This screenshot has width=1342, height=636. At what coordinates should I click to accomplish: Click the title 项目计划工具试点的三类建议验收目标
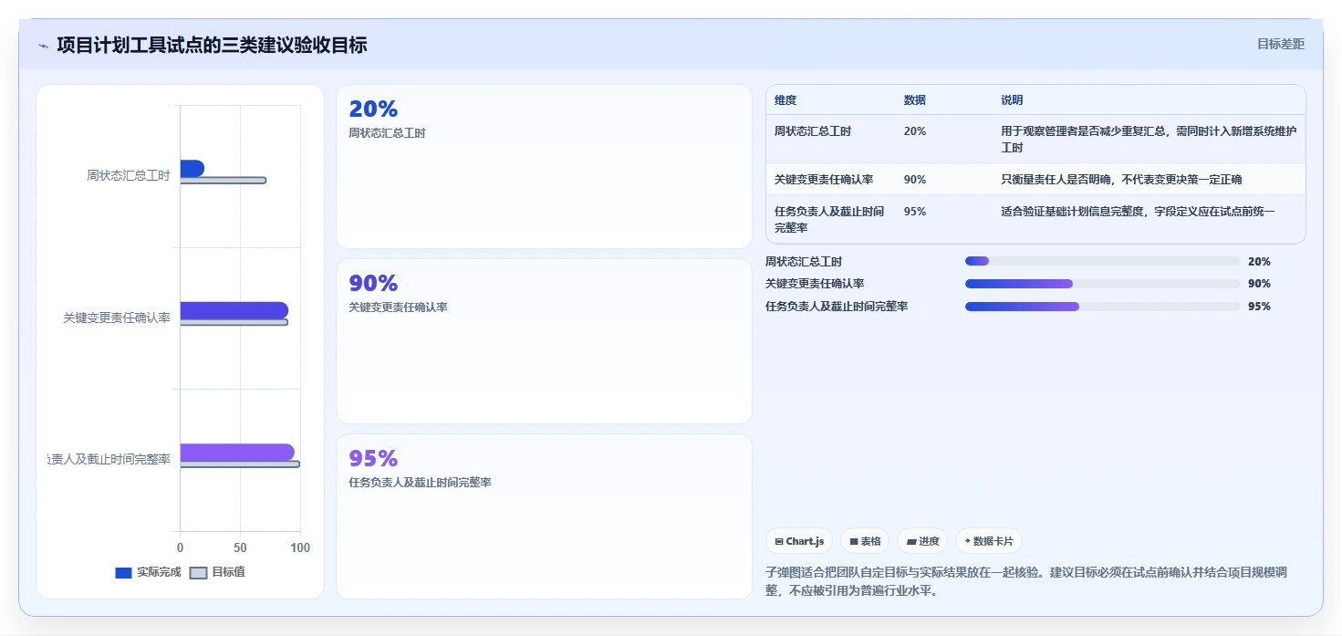pos(212,45)
